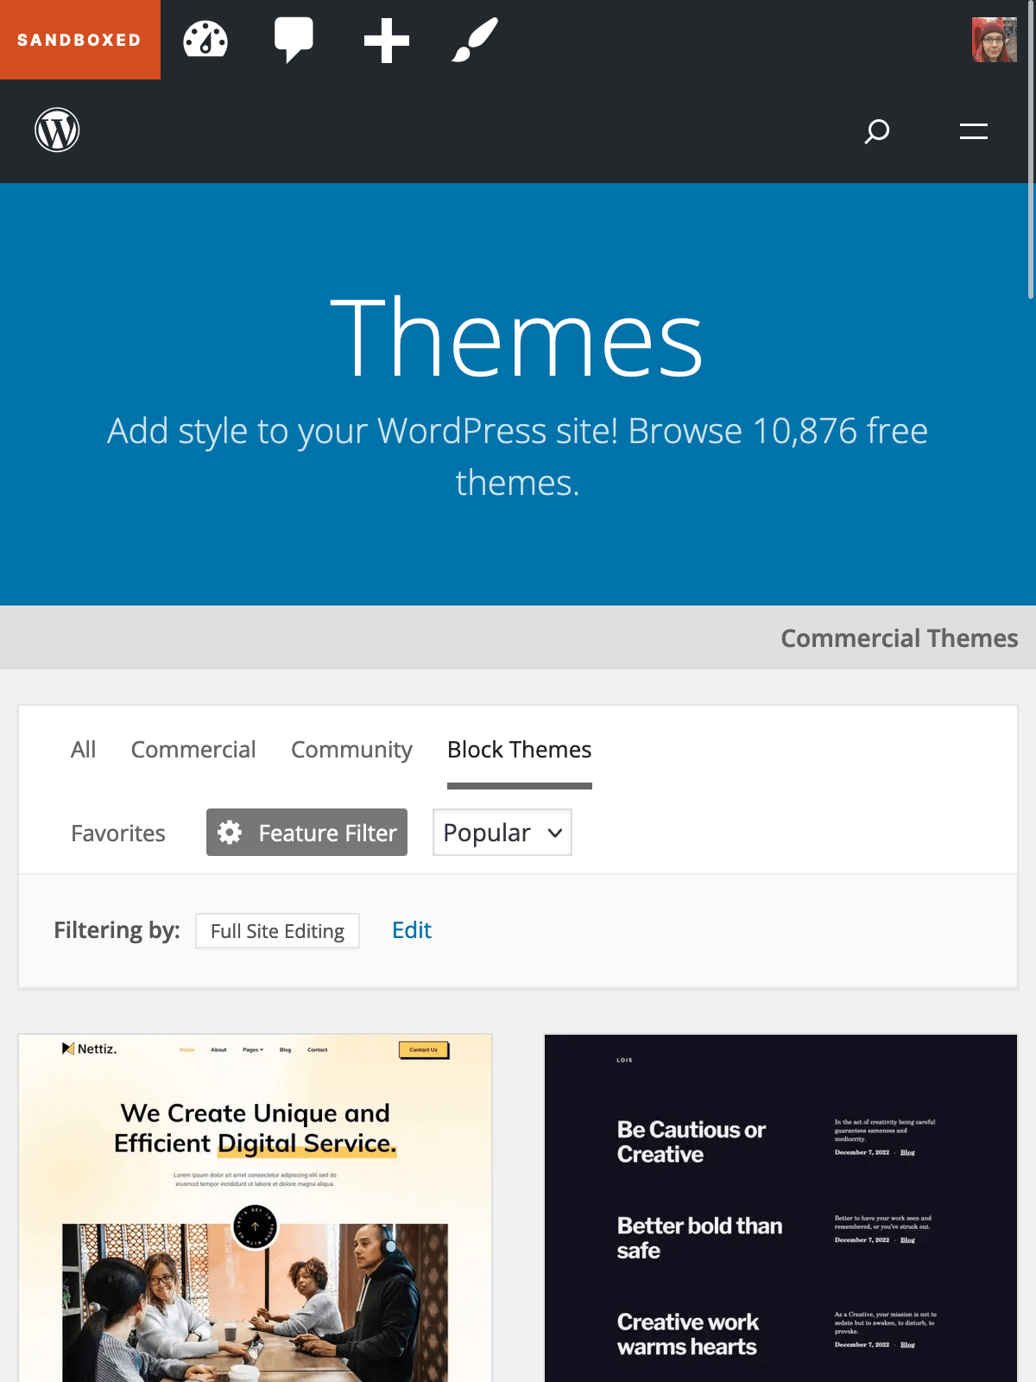The image size is (1036, 1382).
Task: Open the search magnifier icon
Action: [x=877, y=131]
